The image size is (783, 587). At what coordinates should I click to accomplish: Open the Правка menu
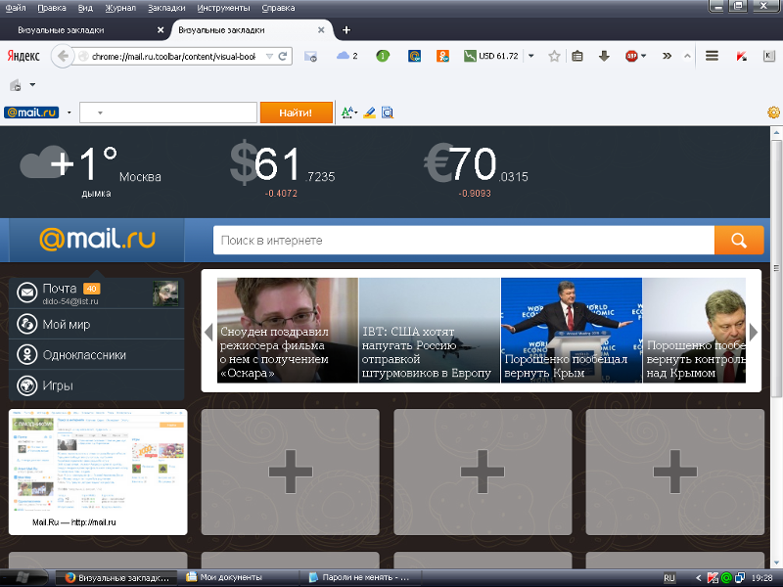pyautogui.click(x=52, y=8)
